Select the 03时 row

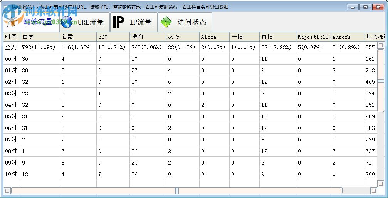click(x=191, y=93)
